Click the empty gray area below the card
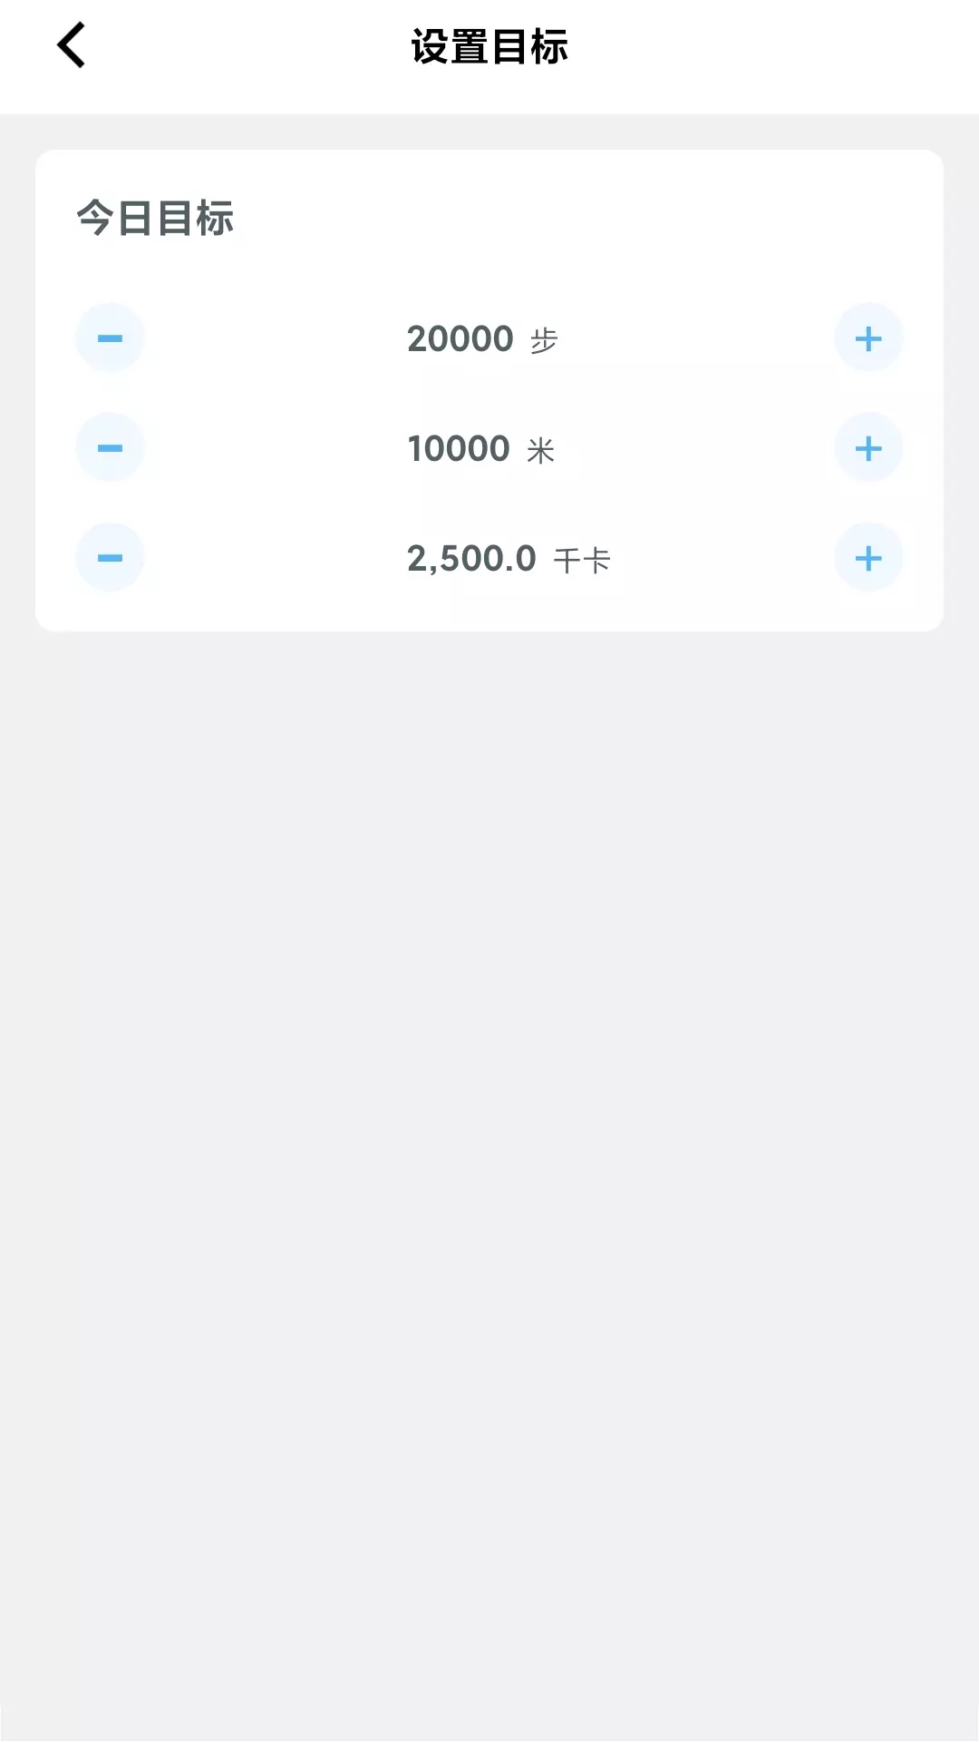Viewport: 979px width, 1742px height. point(489,1089)
